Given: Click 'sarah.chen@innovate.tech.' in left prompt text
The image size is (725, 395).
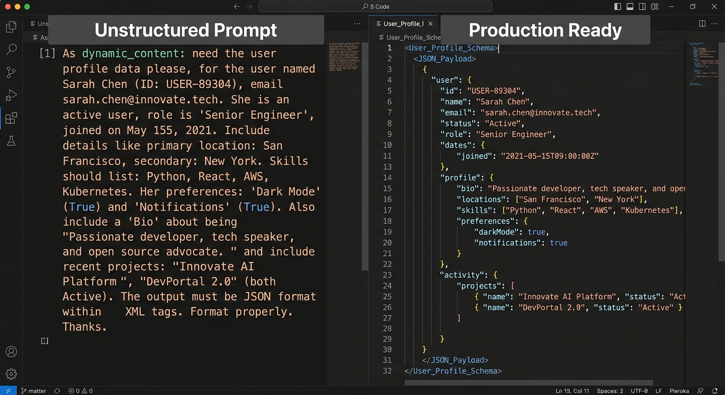Looking at the screenshot, I should (x=143, y=99).
